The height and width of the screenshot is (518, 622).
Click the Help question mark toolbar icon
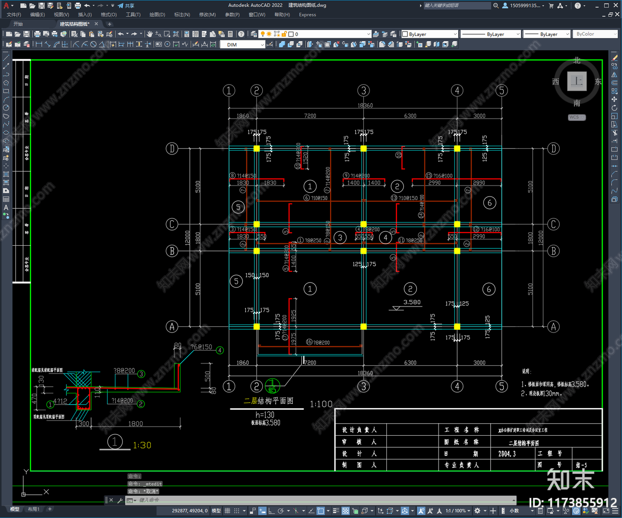click(241, 34)
